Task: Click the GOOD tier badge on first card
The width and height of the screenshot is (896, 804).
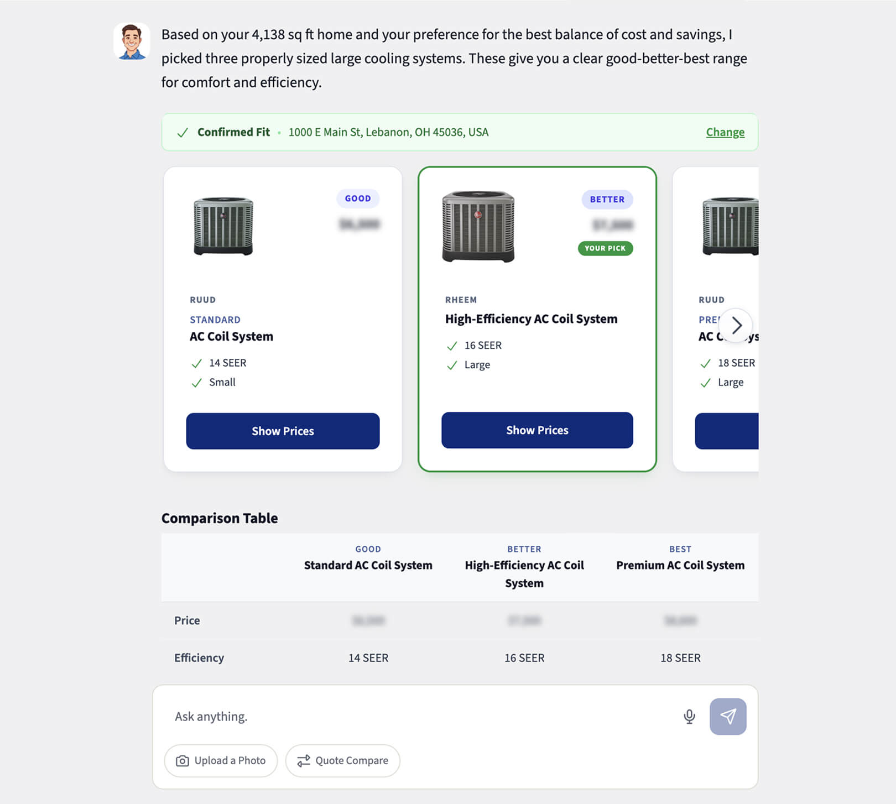Action: point(358,199)
